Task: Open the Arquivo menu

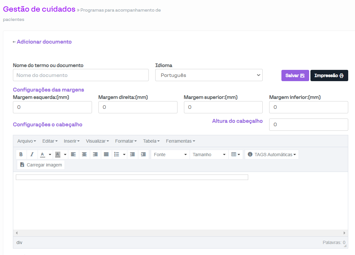Action: (26, 141)
